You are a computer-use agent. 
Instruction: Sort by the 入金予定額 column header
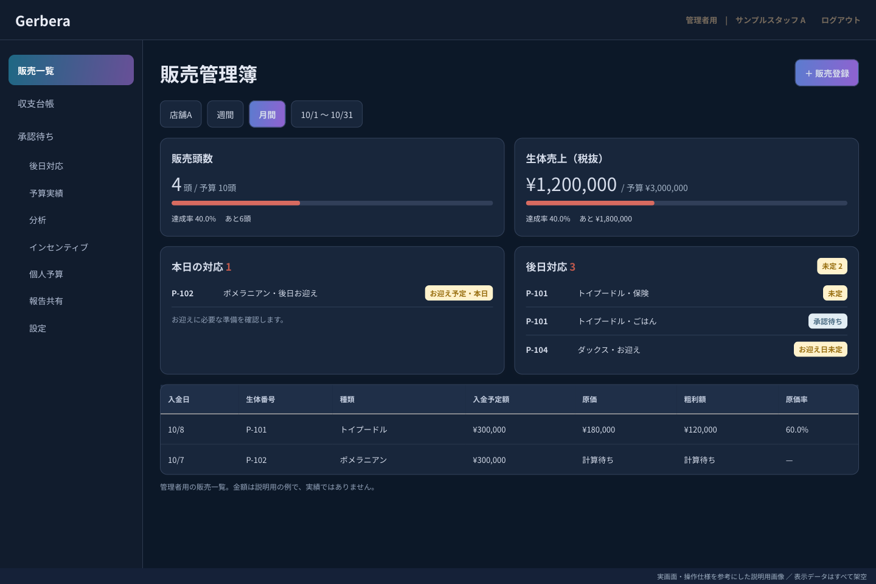pos(491,400)
